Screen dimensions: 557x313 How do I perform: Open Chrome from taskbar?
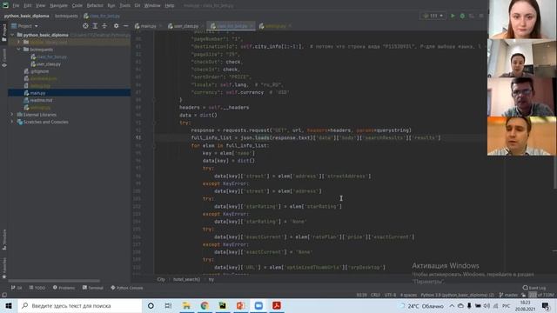pos(205,305)
